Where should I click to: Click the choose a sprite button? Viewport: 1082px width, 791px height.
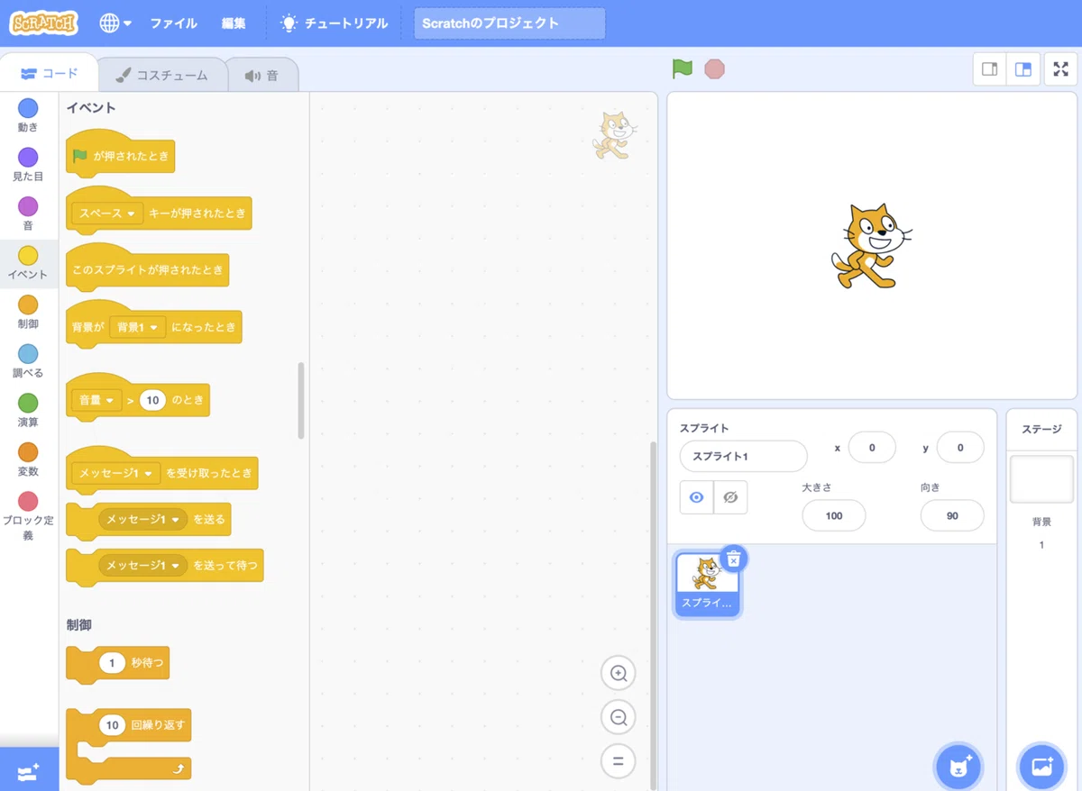click(x=958, y=767)
